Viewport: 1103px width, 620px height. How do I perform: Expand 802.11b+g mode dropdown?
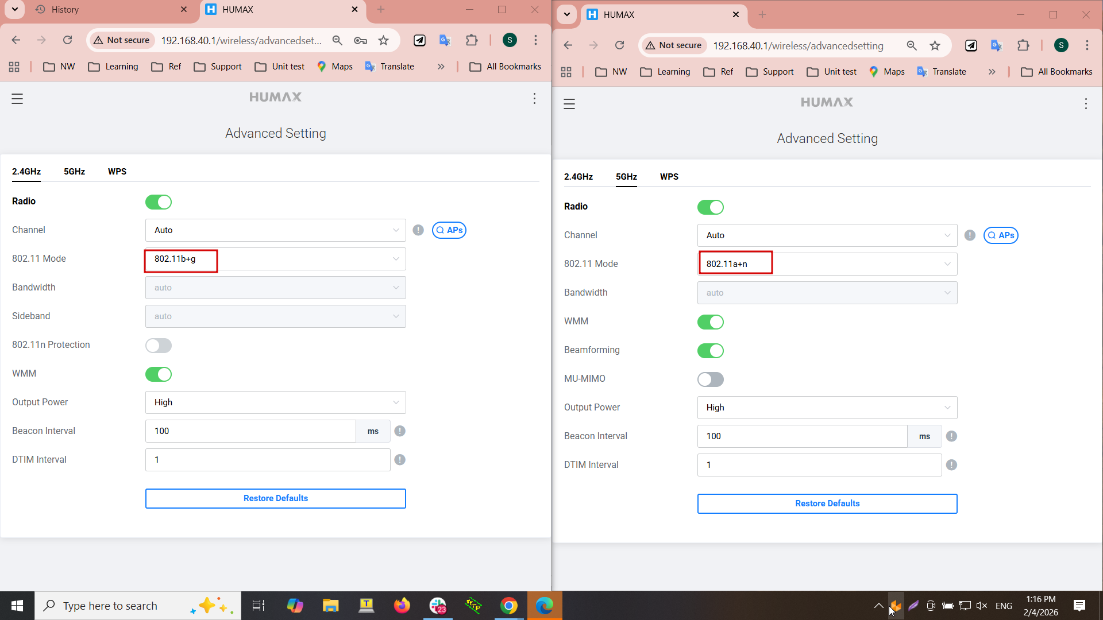276,259
